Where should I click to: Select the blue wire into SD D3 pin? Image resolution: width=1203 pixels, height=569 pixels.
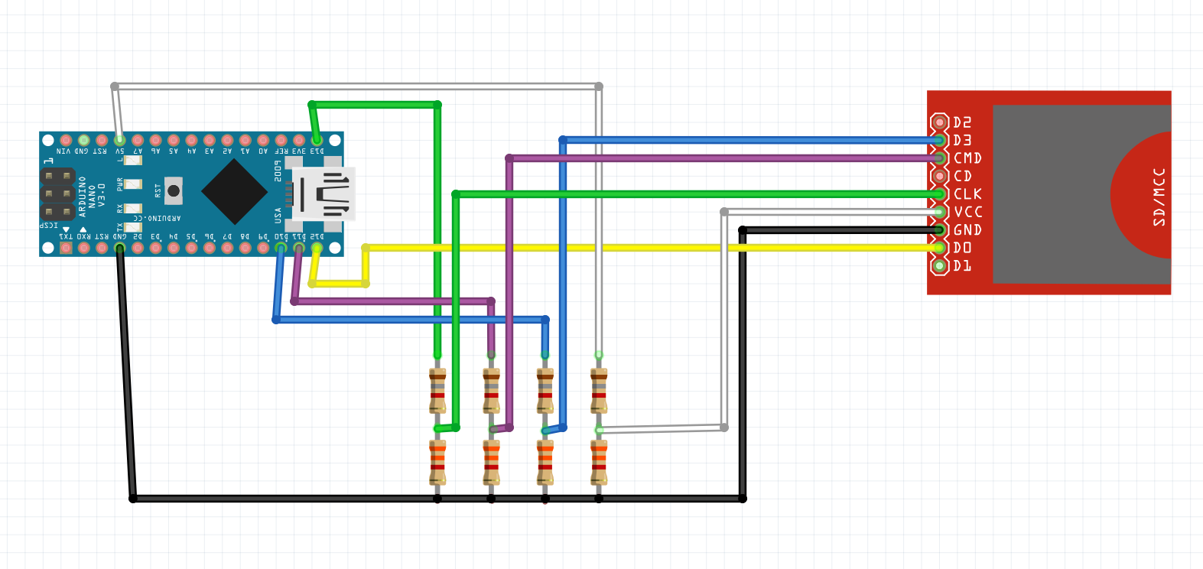pos(749,140)
